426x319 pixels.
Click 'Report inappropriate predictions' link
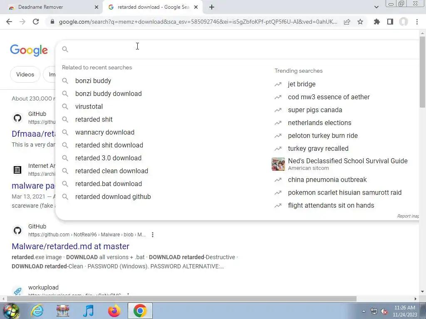point(408,216)
